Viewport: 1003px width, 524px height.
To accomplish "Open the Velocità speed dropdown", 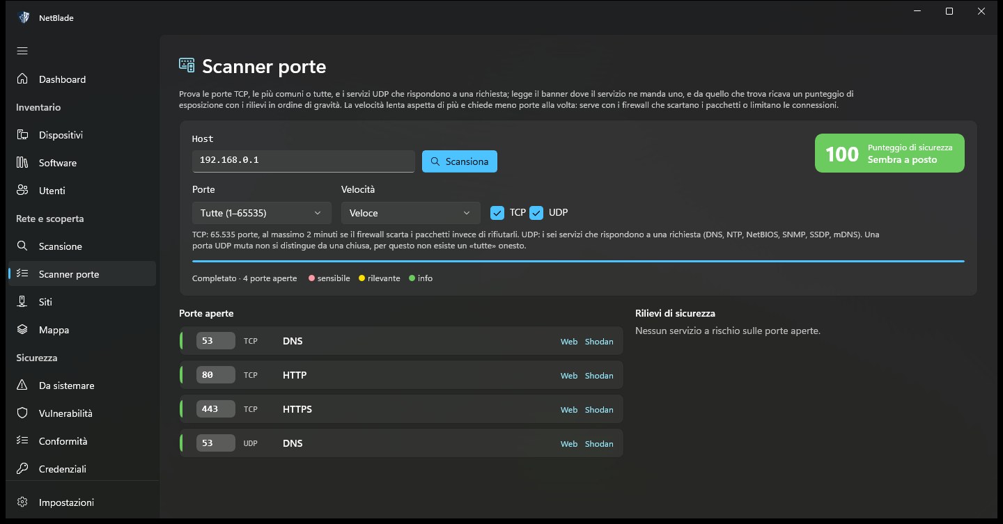I will [411, 213].
